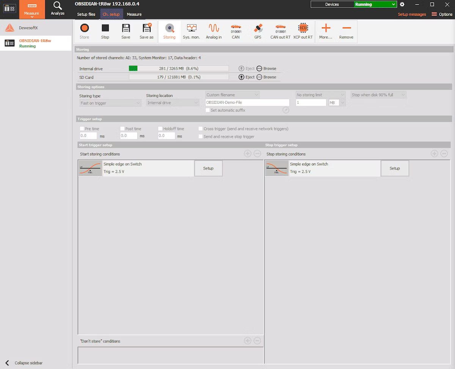Browse the Internal drive
Screen dimensions: 455x369
[x=267, y=69]
